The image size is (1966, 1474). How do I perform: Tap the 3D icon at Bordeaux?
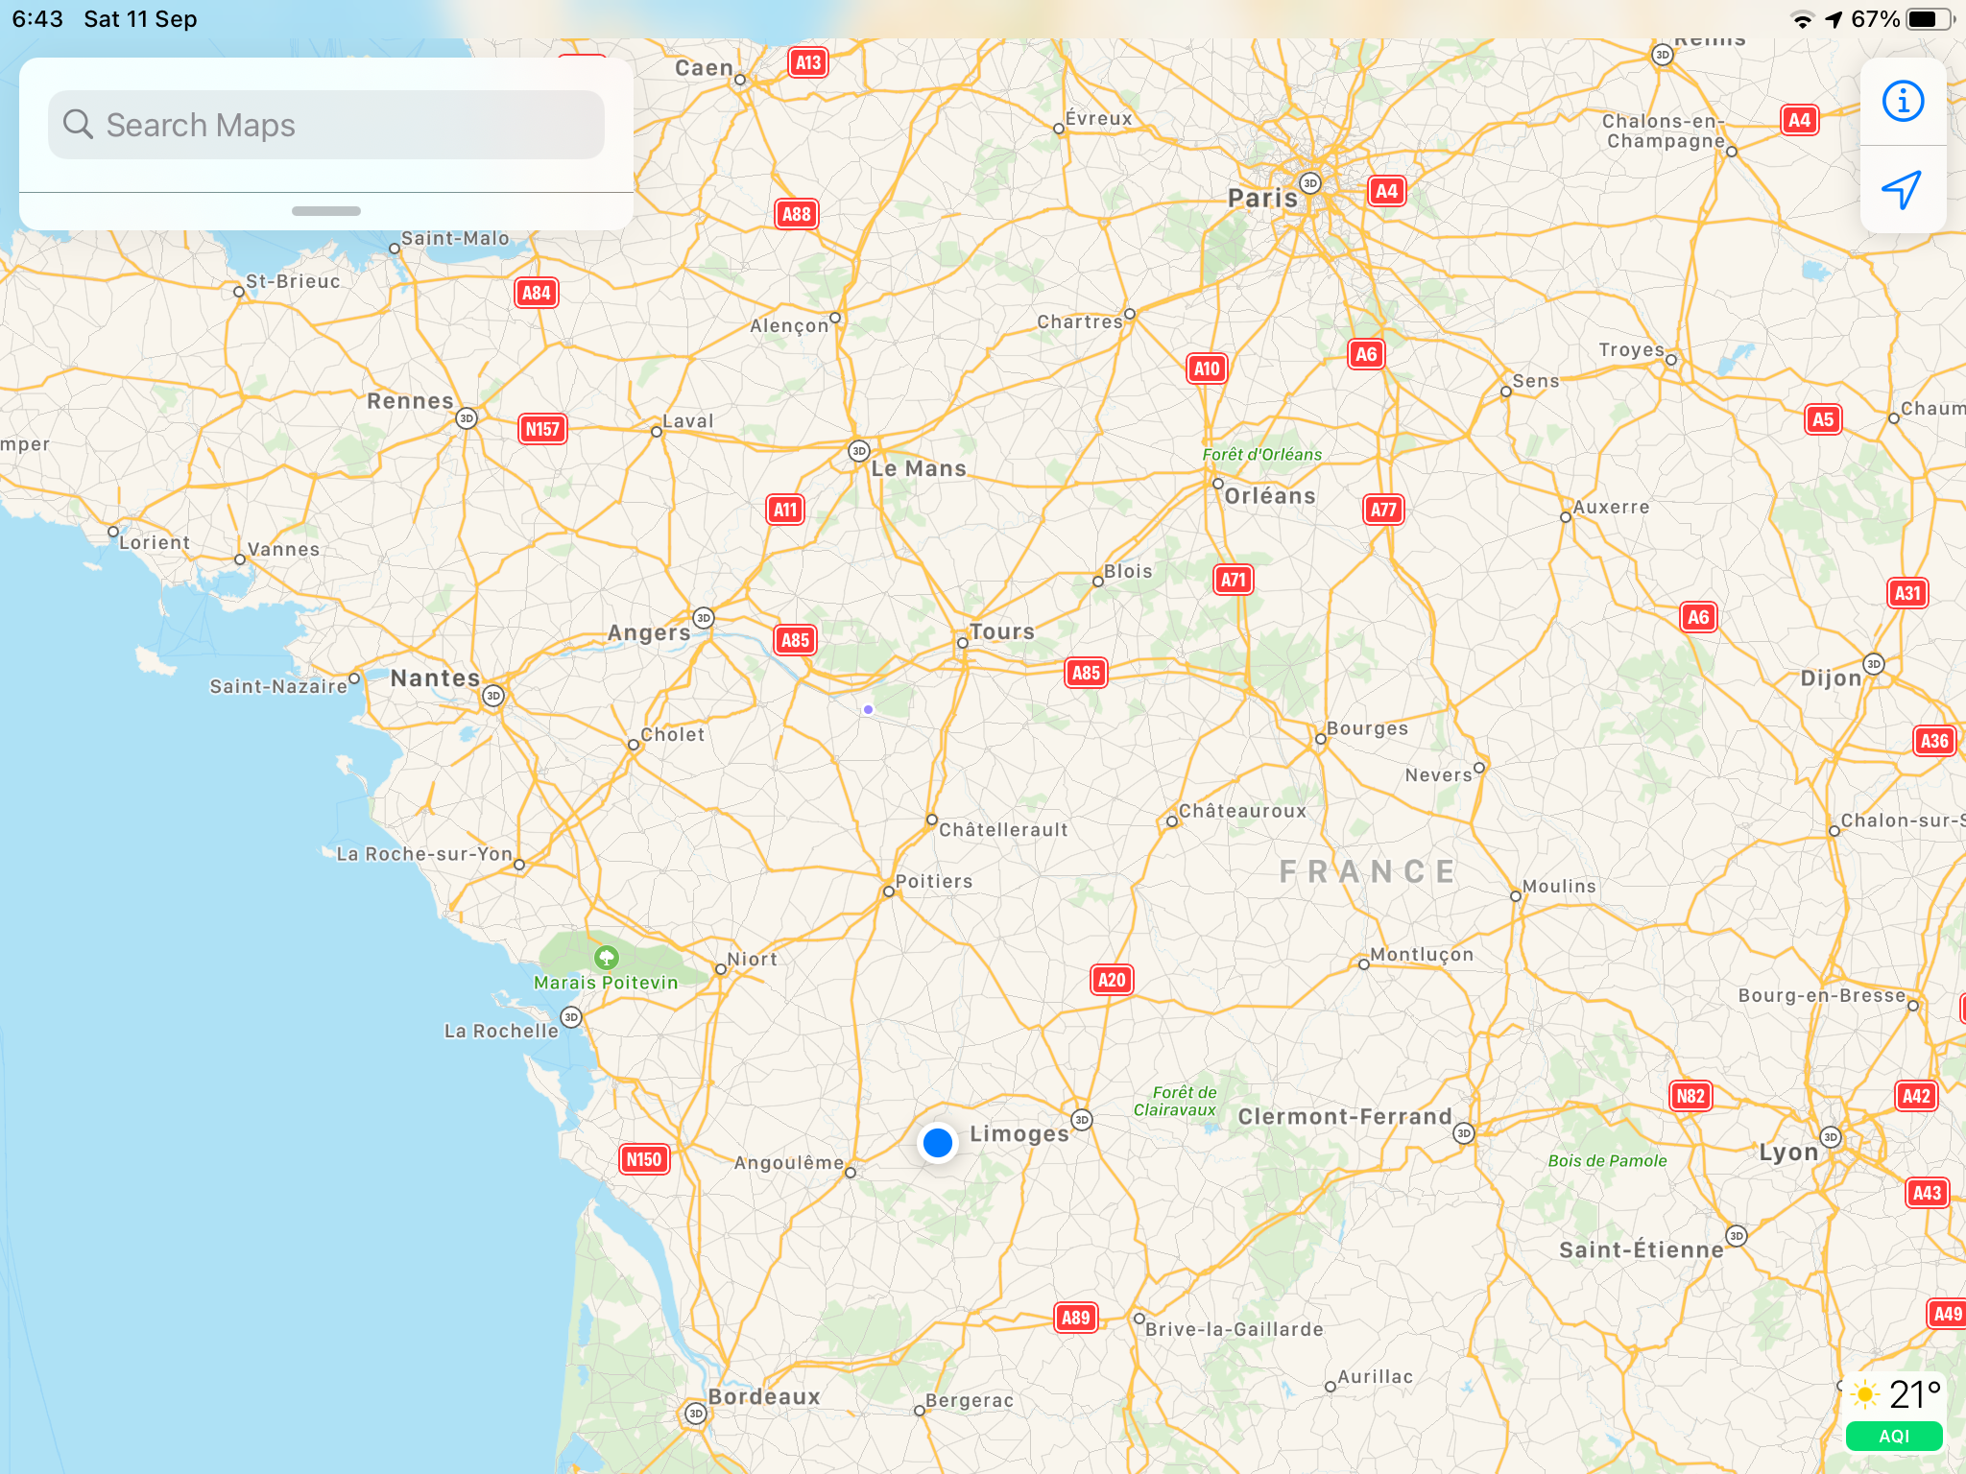696,1414
